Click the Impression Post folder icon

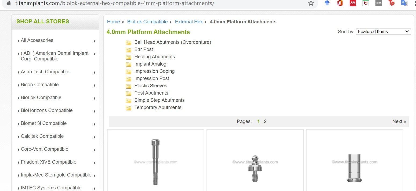(x=129, y=79)
